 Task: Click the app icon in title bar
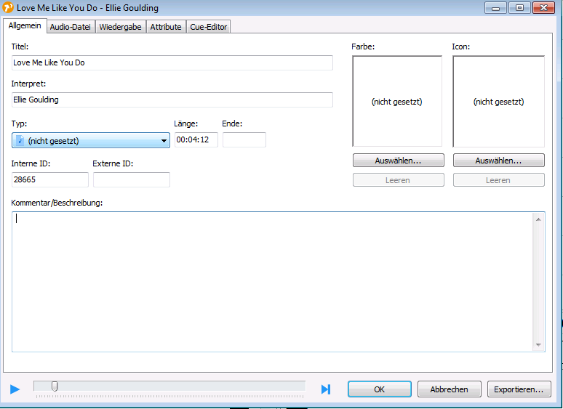tap(9, 8)
